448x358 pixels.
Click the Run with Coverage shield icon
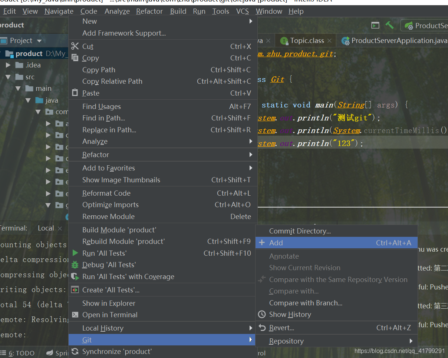point(75,276)
